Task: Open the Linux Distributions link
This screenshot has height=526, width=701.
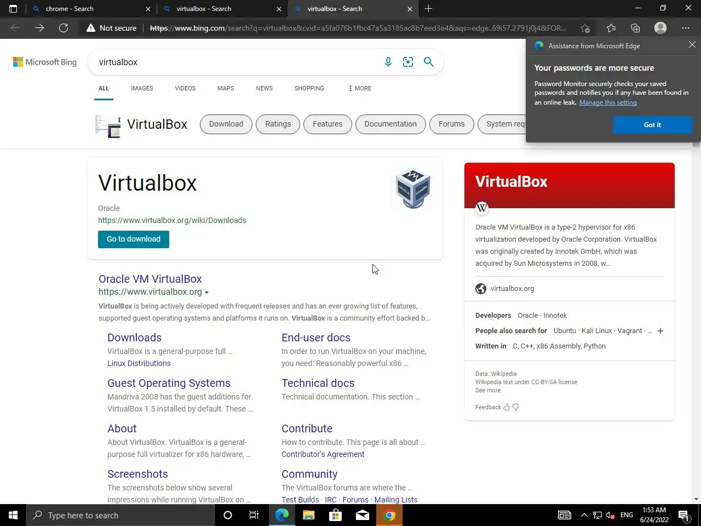Action: [139, 363]
